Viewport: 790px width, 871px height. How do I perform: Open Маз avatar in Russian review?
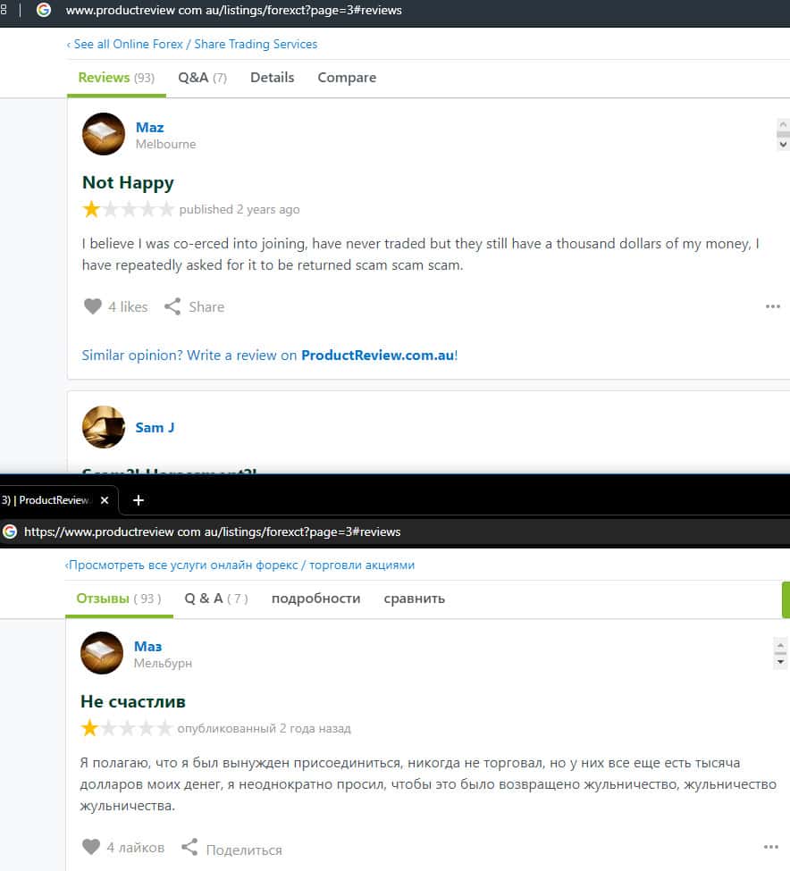(102, 653)
